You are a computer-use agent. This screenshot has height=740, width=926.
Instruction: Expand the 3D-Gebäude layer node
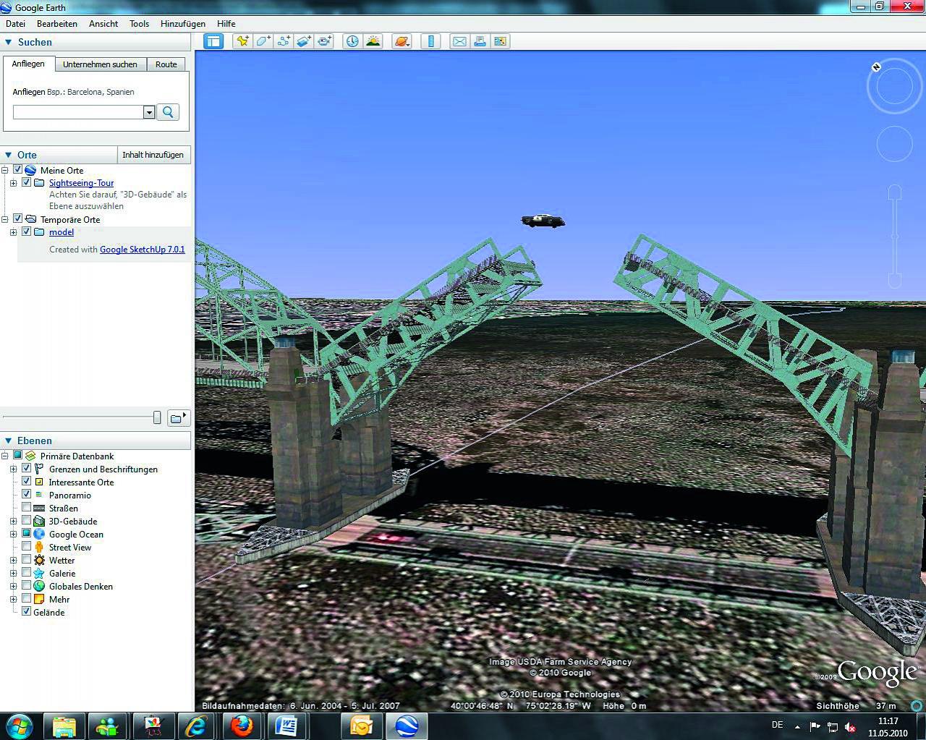(x=13, y=522)
